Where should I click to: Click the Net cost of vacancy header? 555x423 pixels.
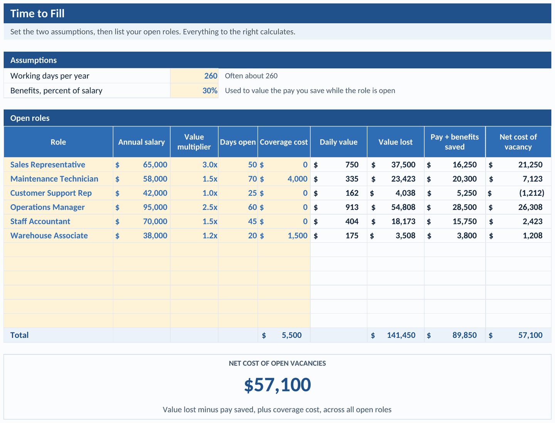(x=518, y=142)
